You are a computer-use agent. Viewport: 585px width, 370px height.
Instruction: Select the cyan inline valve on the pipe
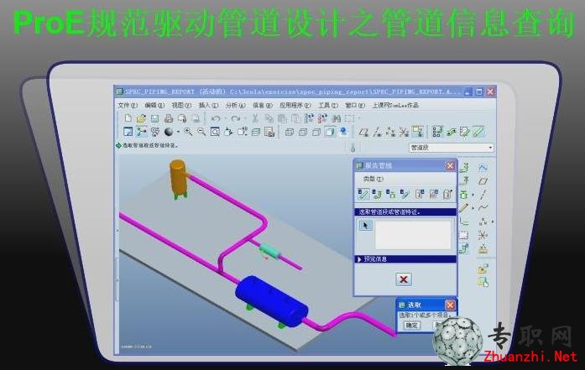pyautogui.click(x=269, y=251)
